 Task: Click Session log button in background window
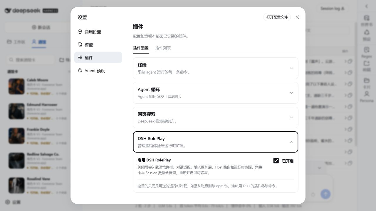tap(332, 8)
